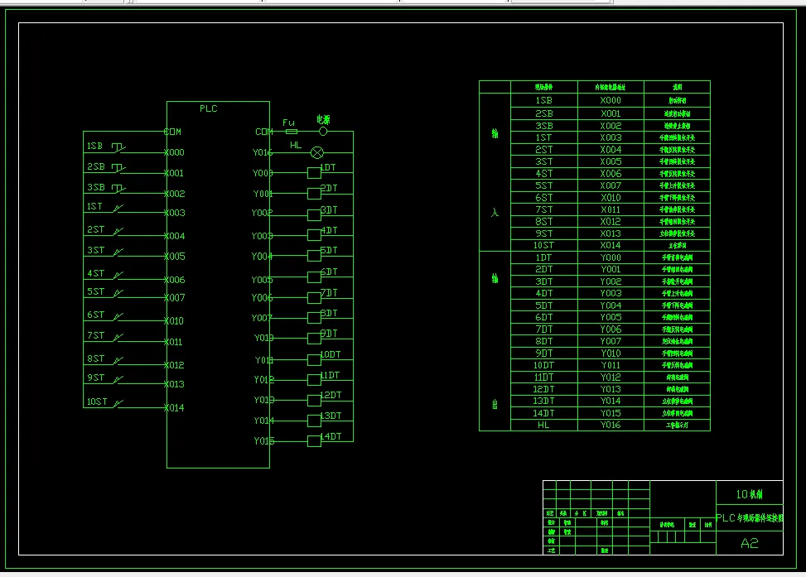Select the 10机制 text in the title block
Viewport: 806px width, 577px height.
(x=750, y=494)
